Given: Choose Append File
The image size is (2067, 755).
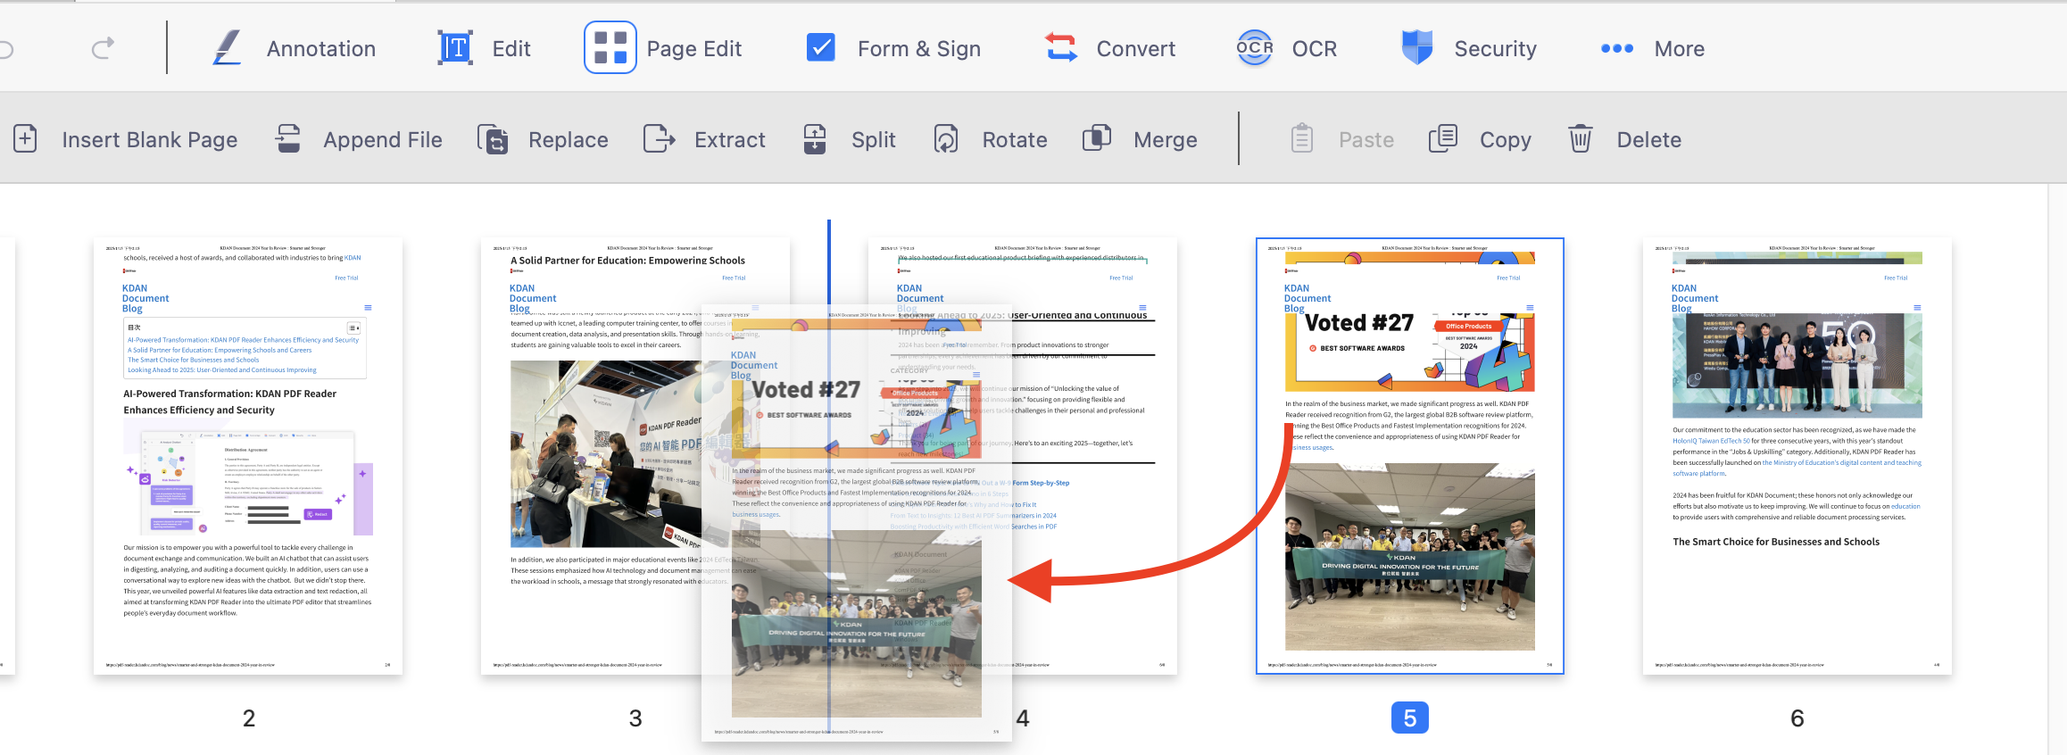Looking at the screenshot, I should 383,140.
